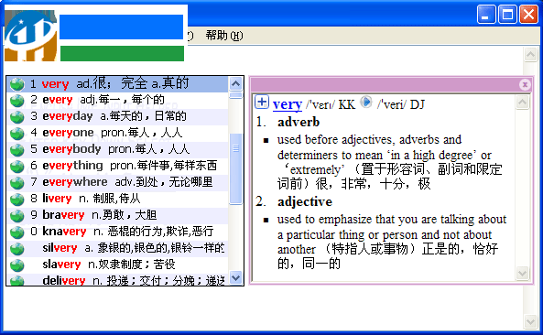The width and height of the screenshot is (543, 335).
Task: Open the 帮助(H) help menu
Action: 224,36
